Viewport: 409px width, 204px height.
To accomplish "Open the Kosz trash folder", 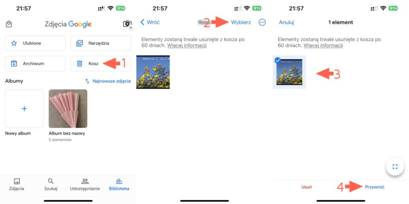I will click(x=101, y=63).
